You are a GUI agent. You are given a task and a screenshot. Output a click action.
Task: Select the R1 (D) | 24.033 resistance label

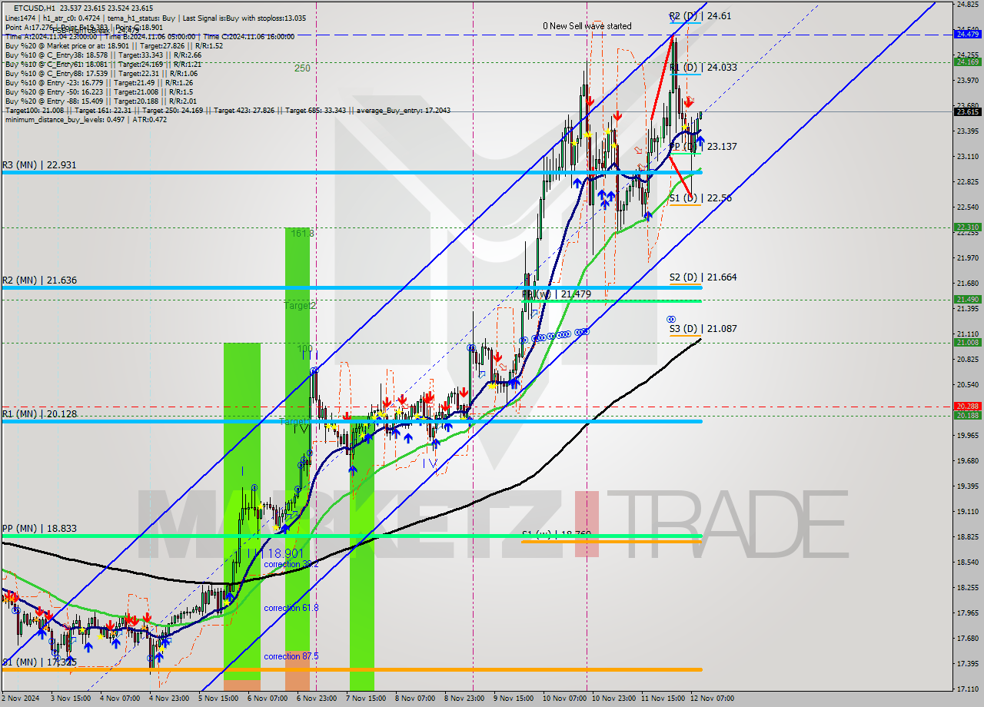[703, 68]
